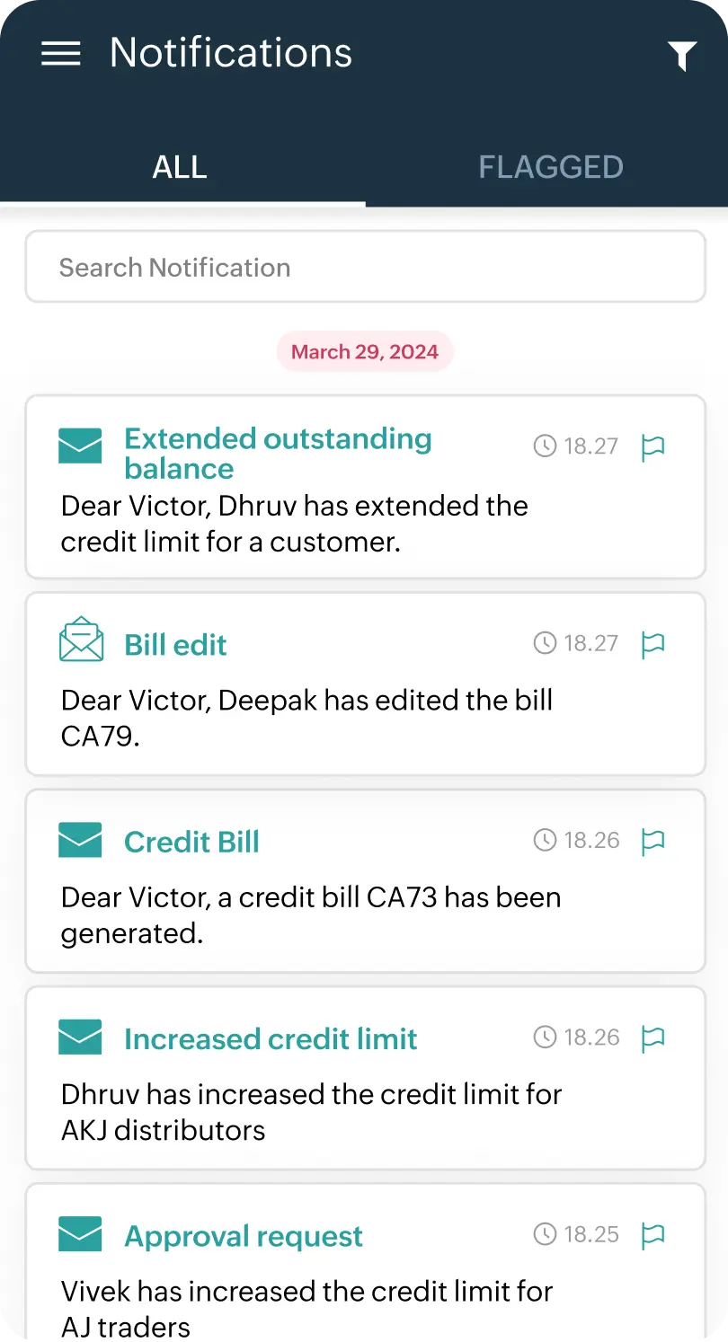
Task: Open the notifications filter funnel
Action: pyautogui.click(x=682, y=57)
